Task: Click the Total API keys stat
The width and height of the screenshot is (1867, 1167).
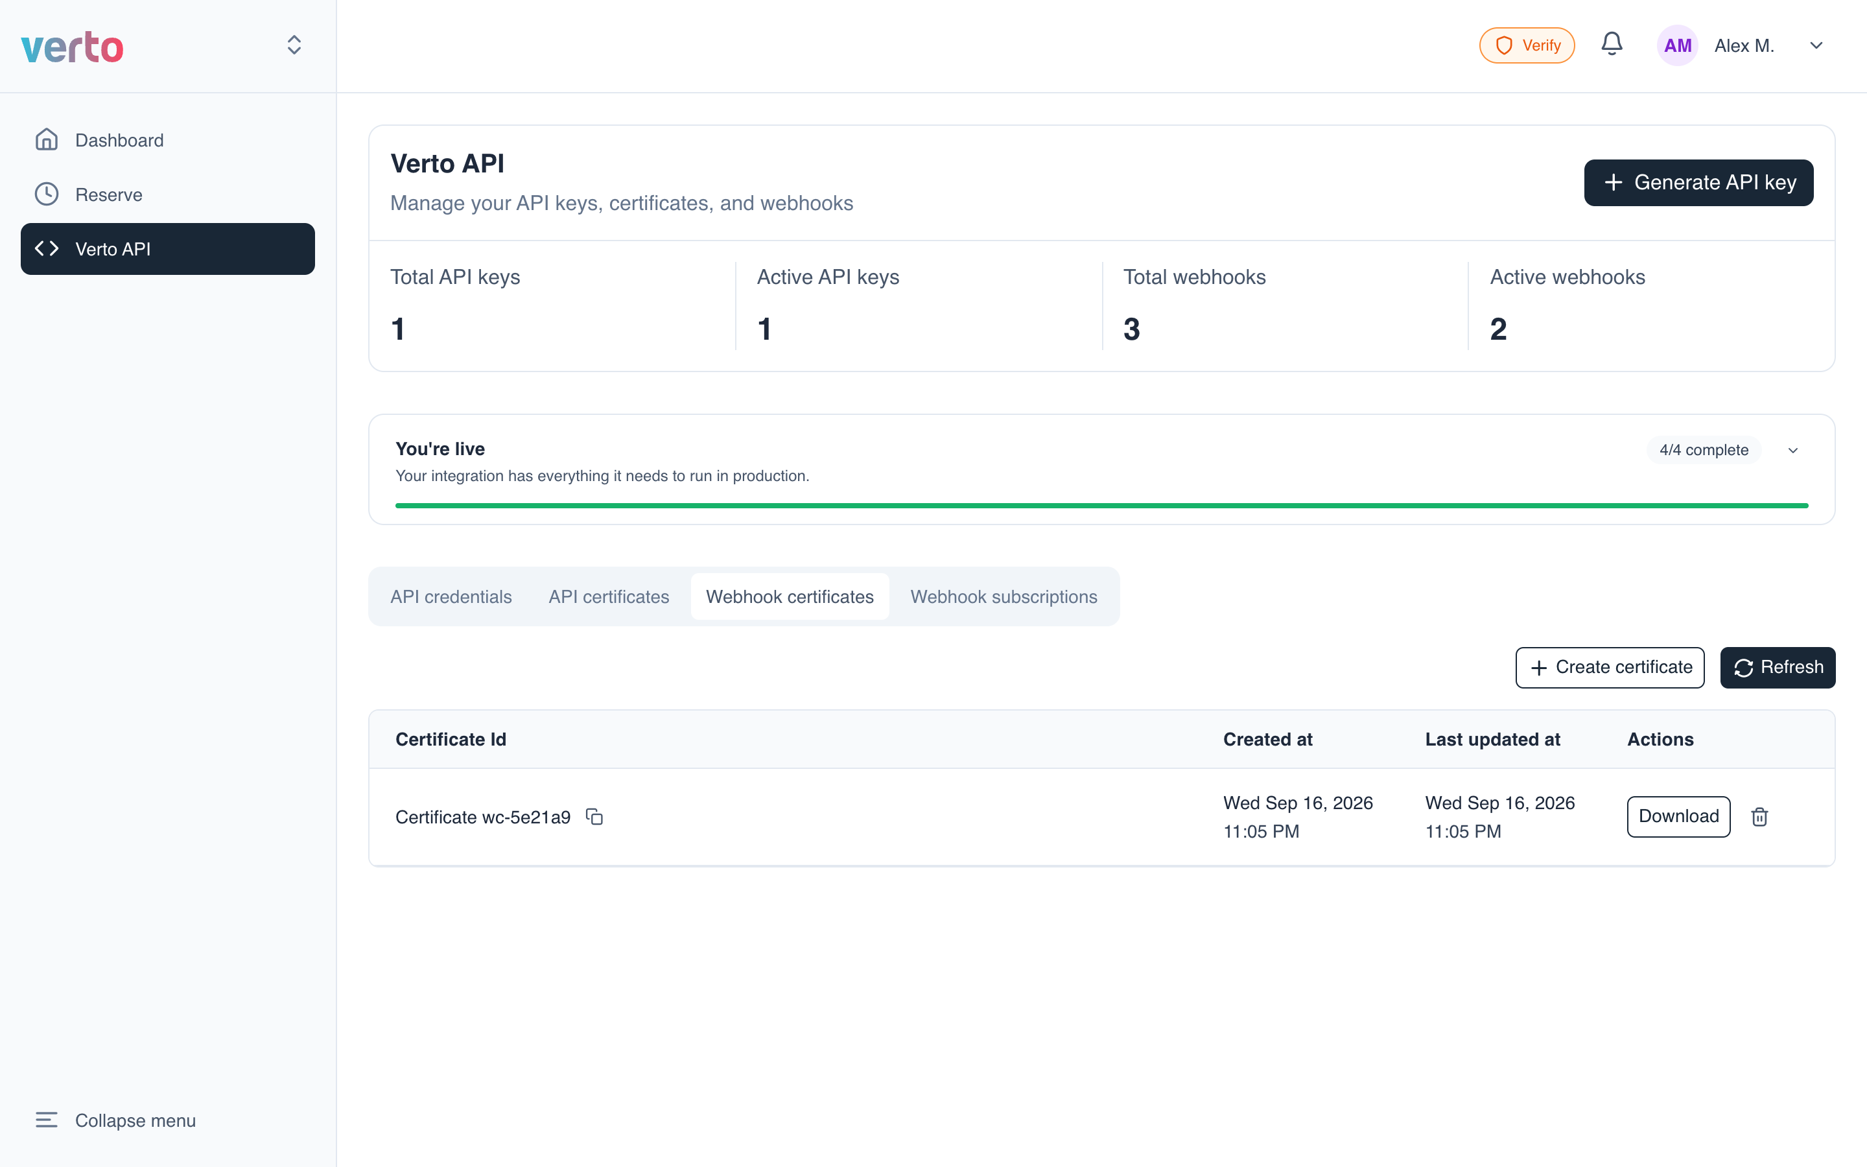Action: [552, 305]
